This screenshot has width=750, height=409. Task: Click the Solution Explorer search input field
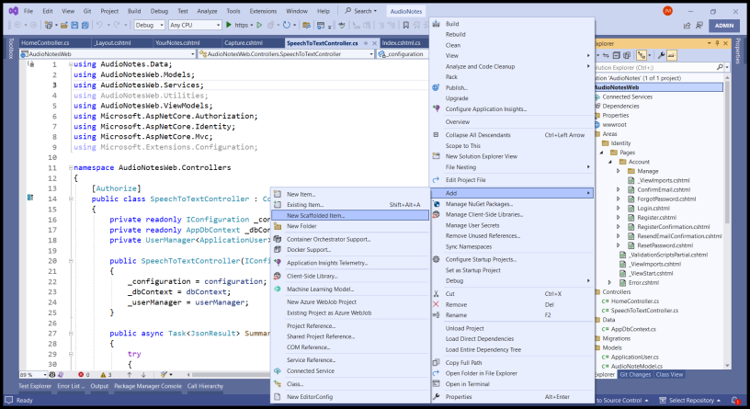point(654,67)
